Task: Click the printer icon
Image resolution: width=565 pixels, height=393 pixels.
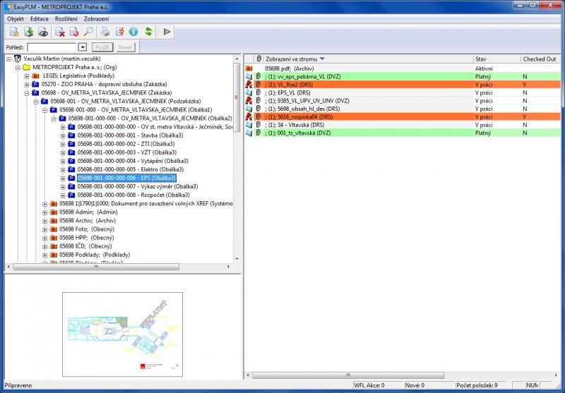Action: tap(105, 32)
